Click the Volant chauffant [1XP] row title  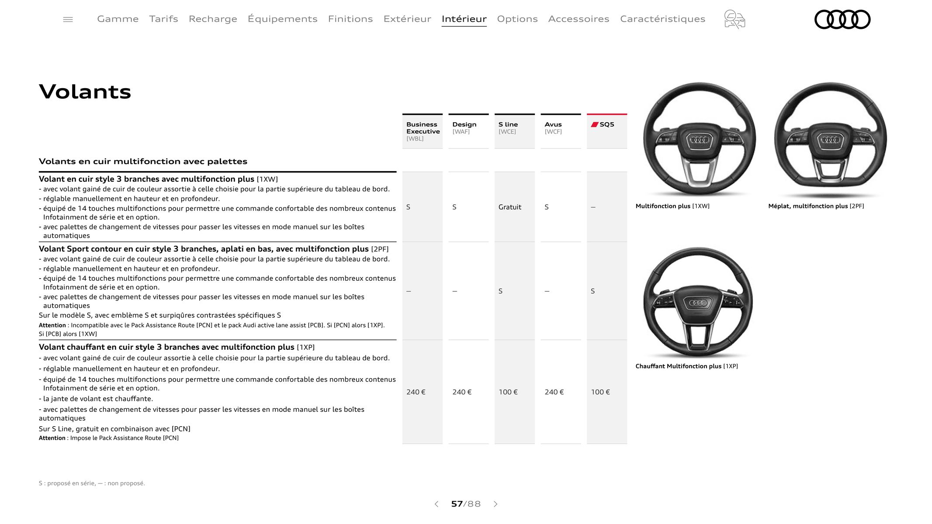[177, 347]
